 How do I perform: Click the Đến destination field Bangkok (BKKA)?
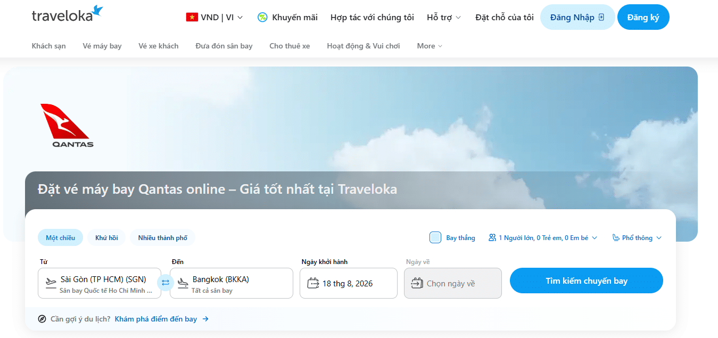pos(232,283)
